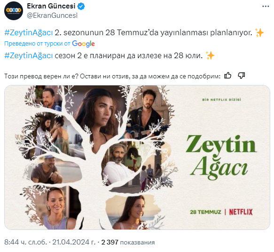Click the 21.04.2024 date link
Screen dimensions: 274x252
coord(74,242)
